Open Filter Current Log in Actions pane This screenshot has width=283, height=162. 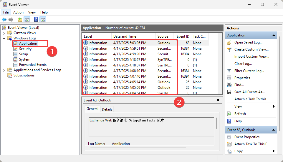[249, 71]
